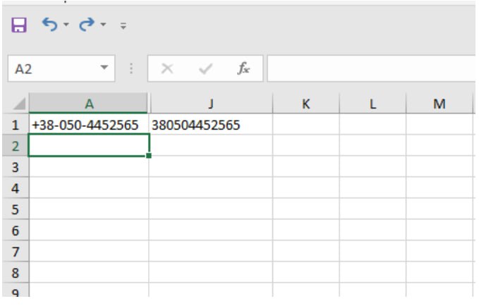Screen dimensions: 479x306
Task: Open the Undo history dropdown arrow
Action: coord(66,26)
